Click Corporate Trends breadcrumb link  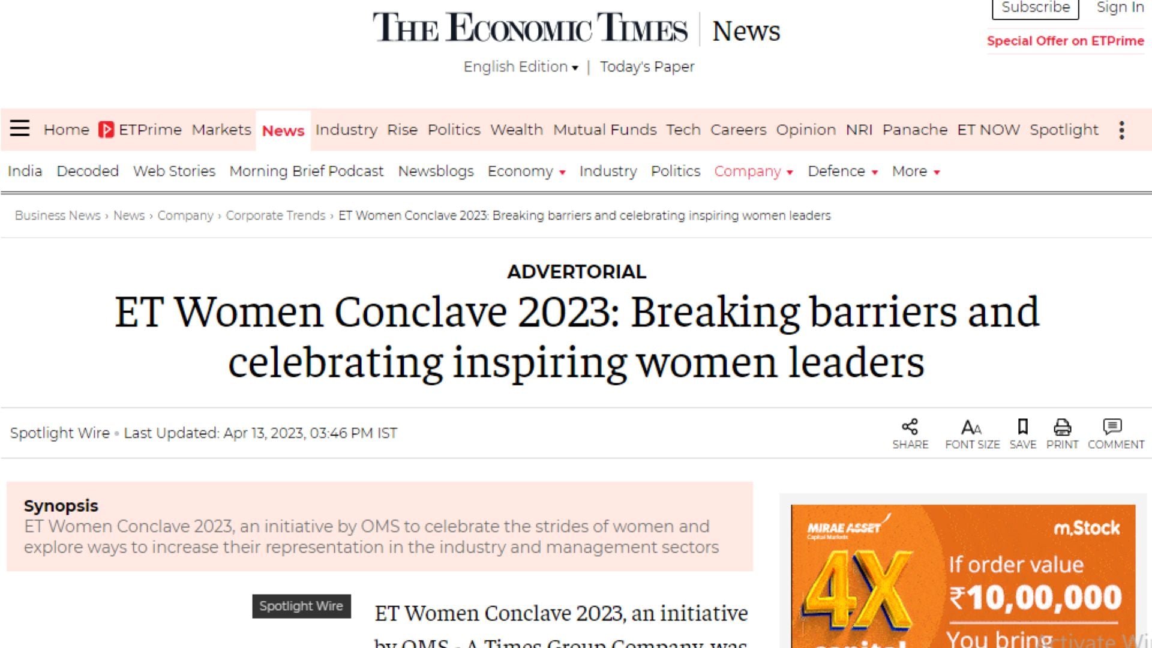275,215
